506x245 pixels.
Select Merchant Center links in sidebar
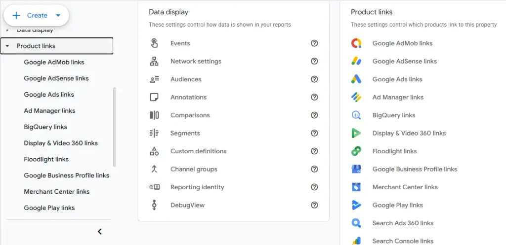point(57,192)
